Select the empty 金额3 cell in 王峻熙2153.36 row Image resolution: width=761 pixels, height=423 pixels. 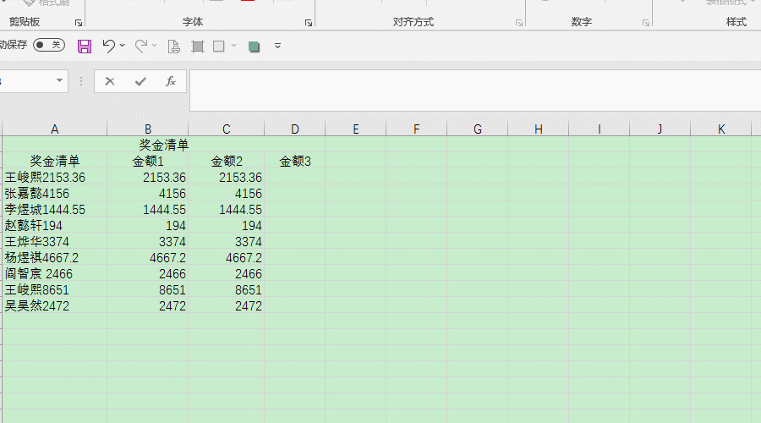coord(294,178)
